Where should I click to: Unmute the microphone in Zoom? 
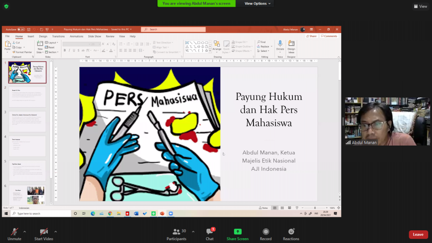pos(14,232)
